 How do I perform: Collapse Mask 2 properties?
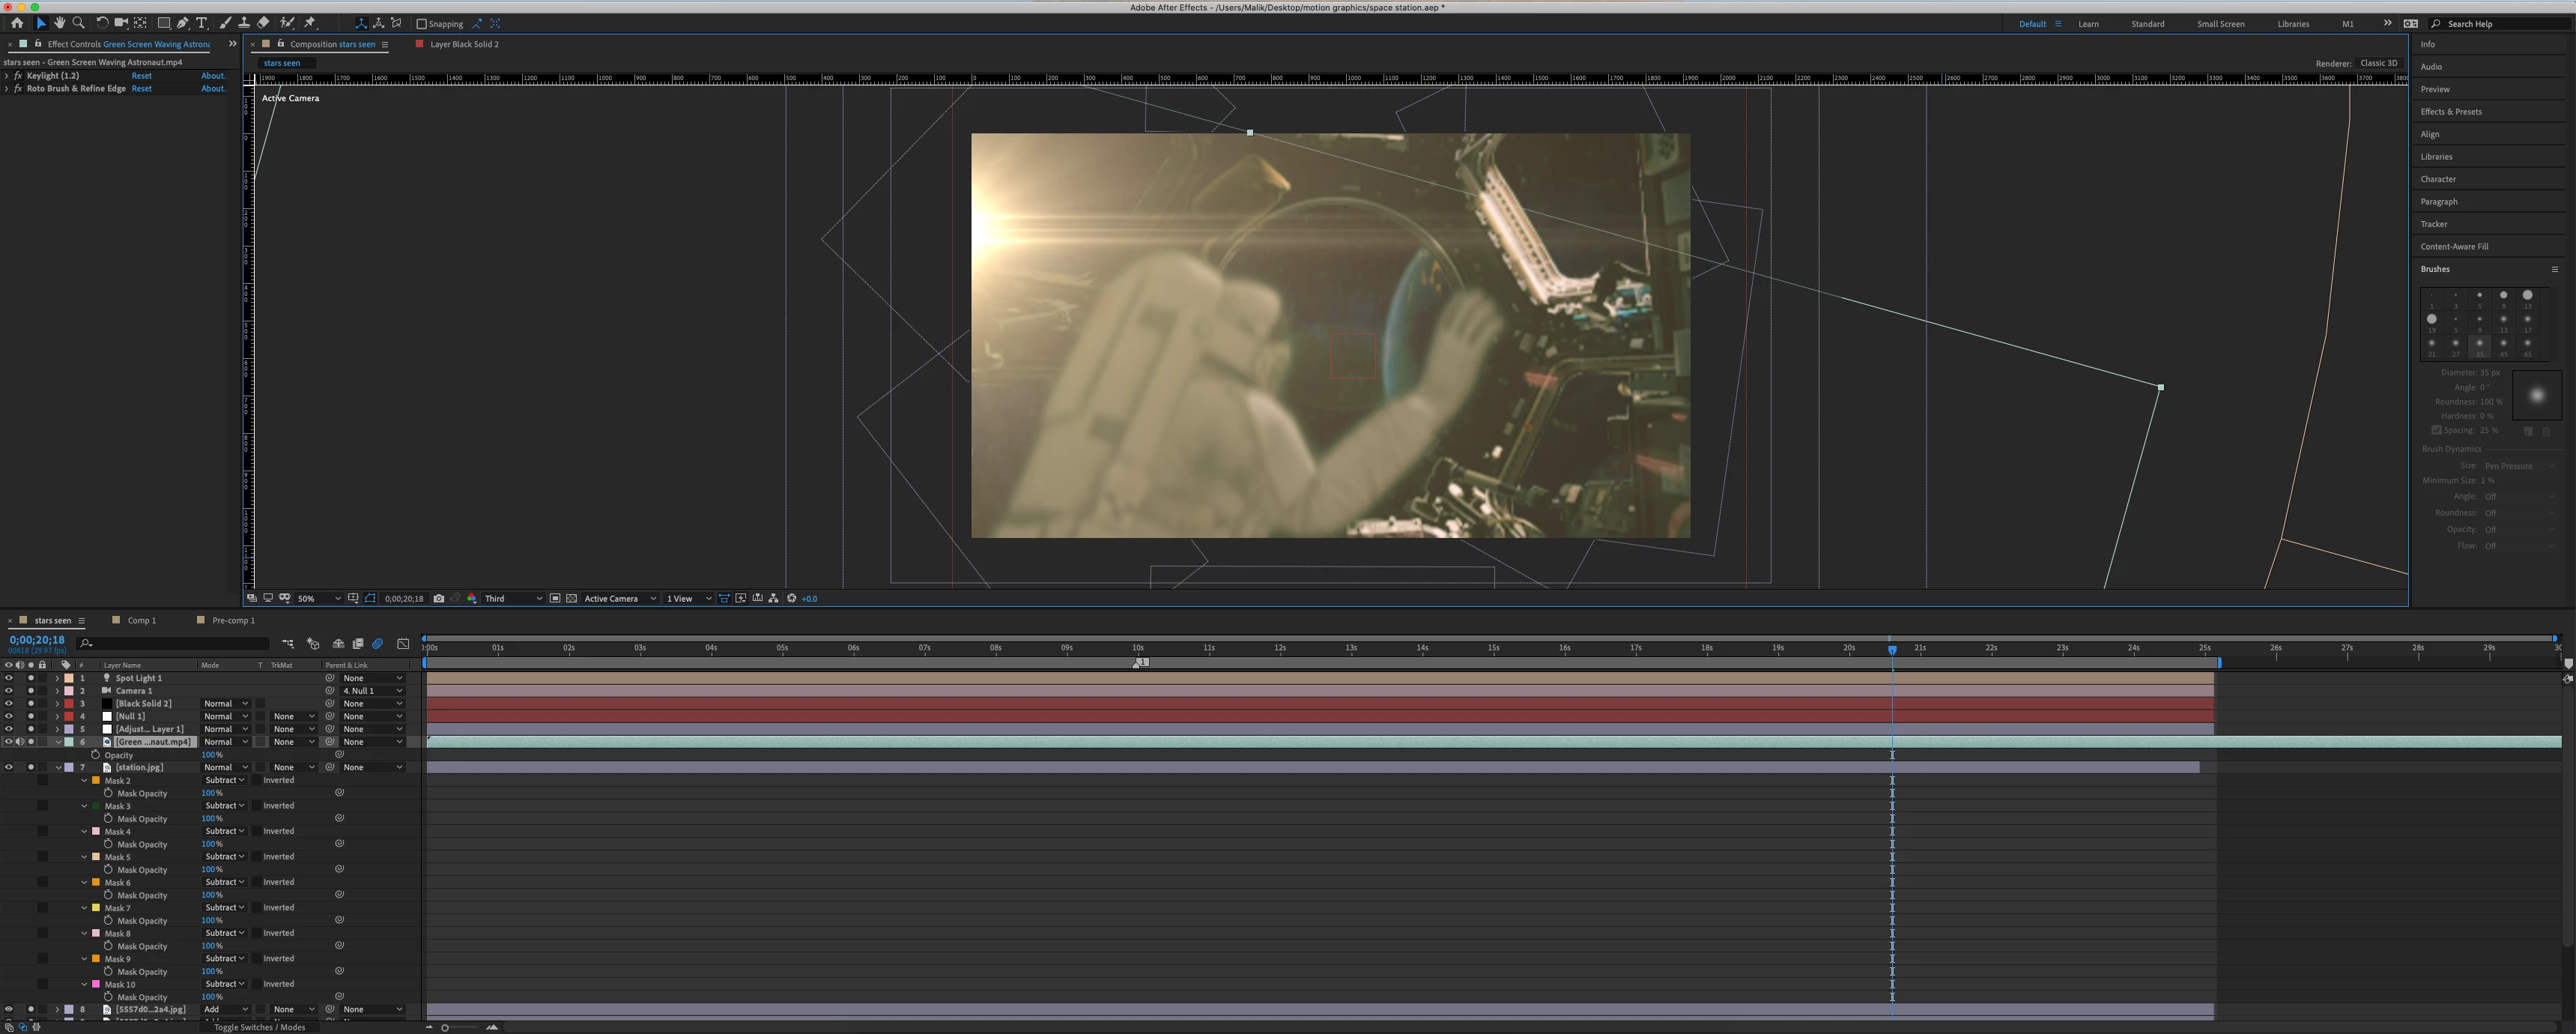pyautogui.click(x=85, y=781)
